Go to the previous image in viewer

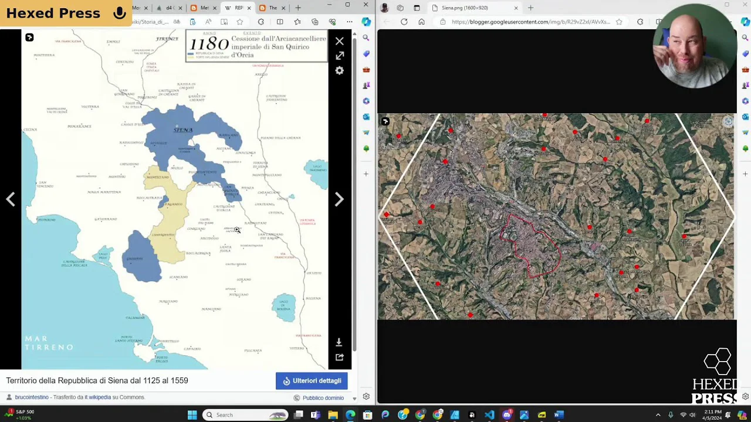point(11,199)
